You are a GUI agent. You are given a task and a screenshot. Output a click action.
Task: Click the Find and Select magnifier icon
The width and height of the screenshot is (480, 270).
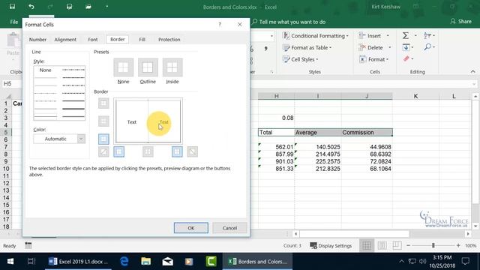[x=427, y=46]
